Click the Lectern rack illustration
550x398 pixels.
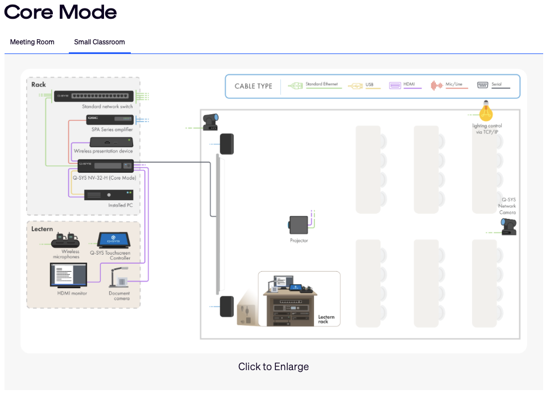291,301
